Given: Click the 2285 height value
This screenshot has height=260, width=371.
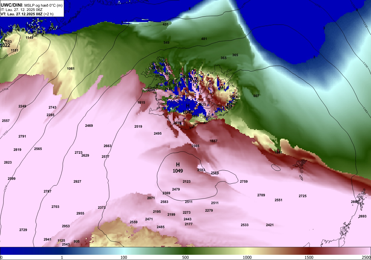Looking at the screenshot, I should 50,115.
